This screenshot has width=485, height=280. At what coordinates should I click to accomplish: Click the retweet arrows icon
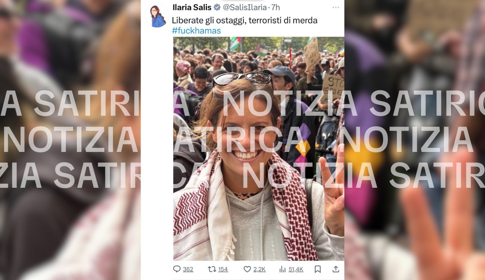coord(212,269)
